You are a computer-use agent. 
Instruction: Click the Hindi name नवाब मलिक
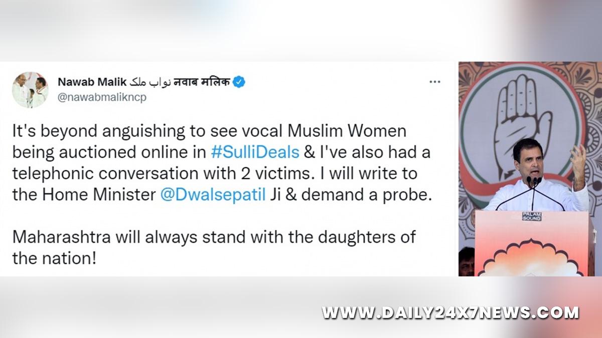pyautogui.click(x=201, y=82)
